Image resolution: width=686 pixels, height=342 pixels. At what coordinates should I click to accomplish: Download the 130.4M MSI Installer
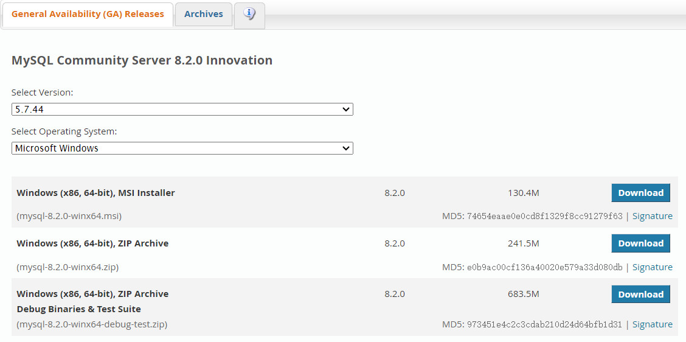point(640,193)
